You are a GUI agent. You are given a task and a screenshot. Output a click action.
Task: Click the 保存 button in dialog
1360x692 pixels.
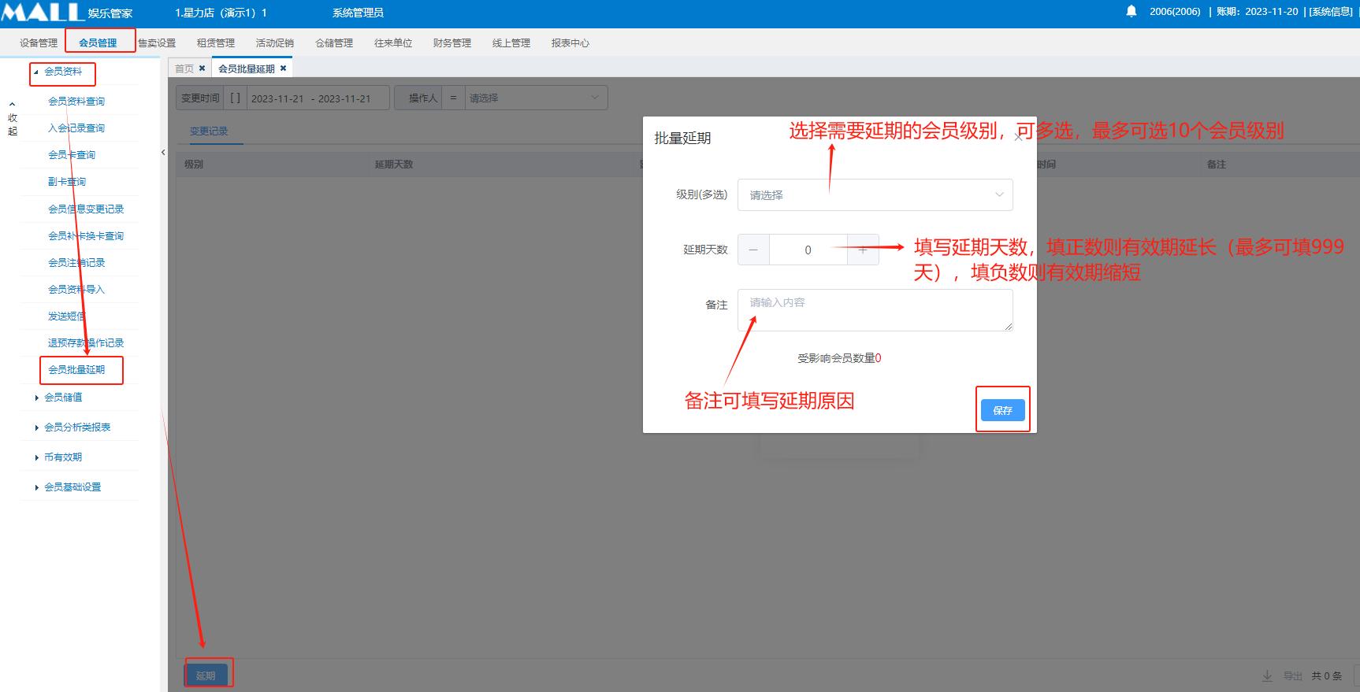point(1002,410)
